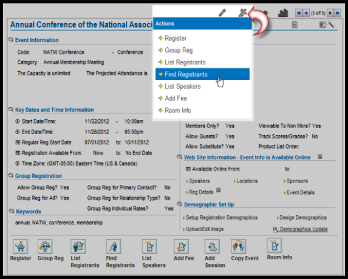
Task: Click the Copy Event icon
Action: tap(239, 246)
